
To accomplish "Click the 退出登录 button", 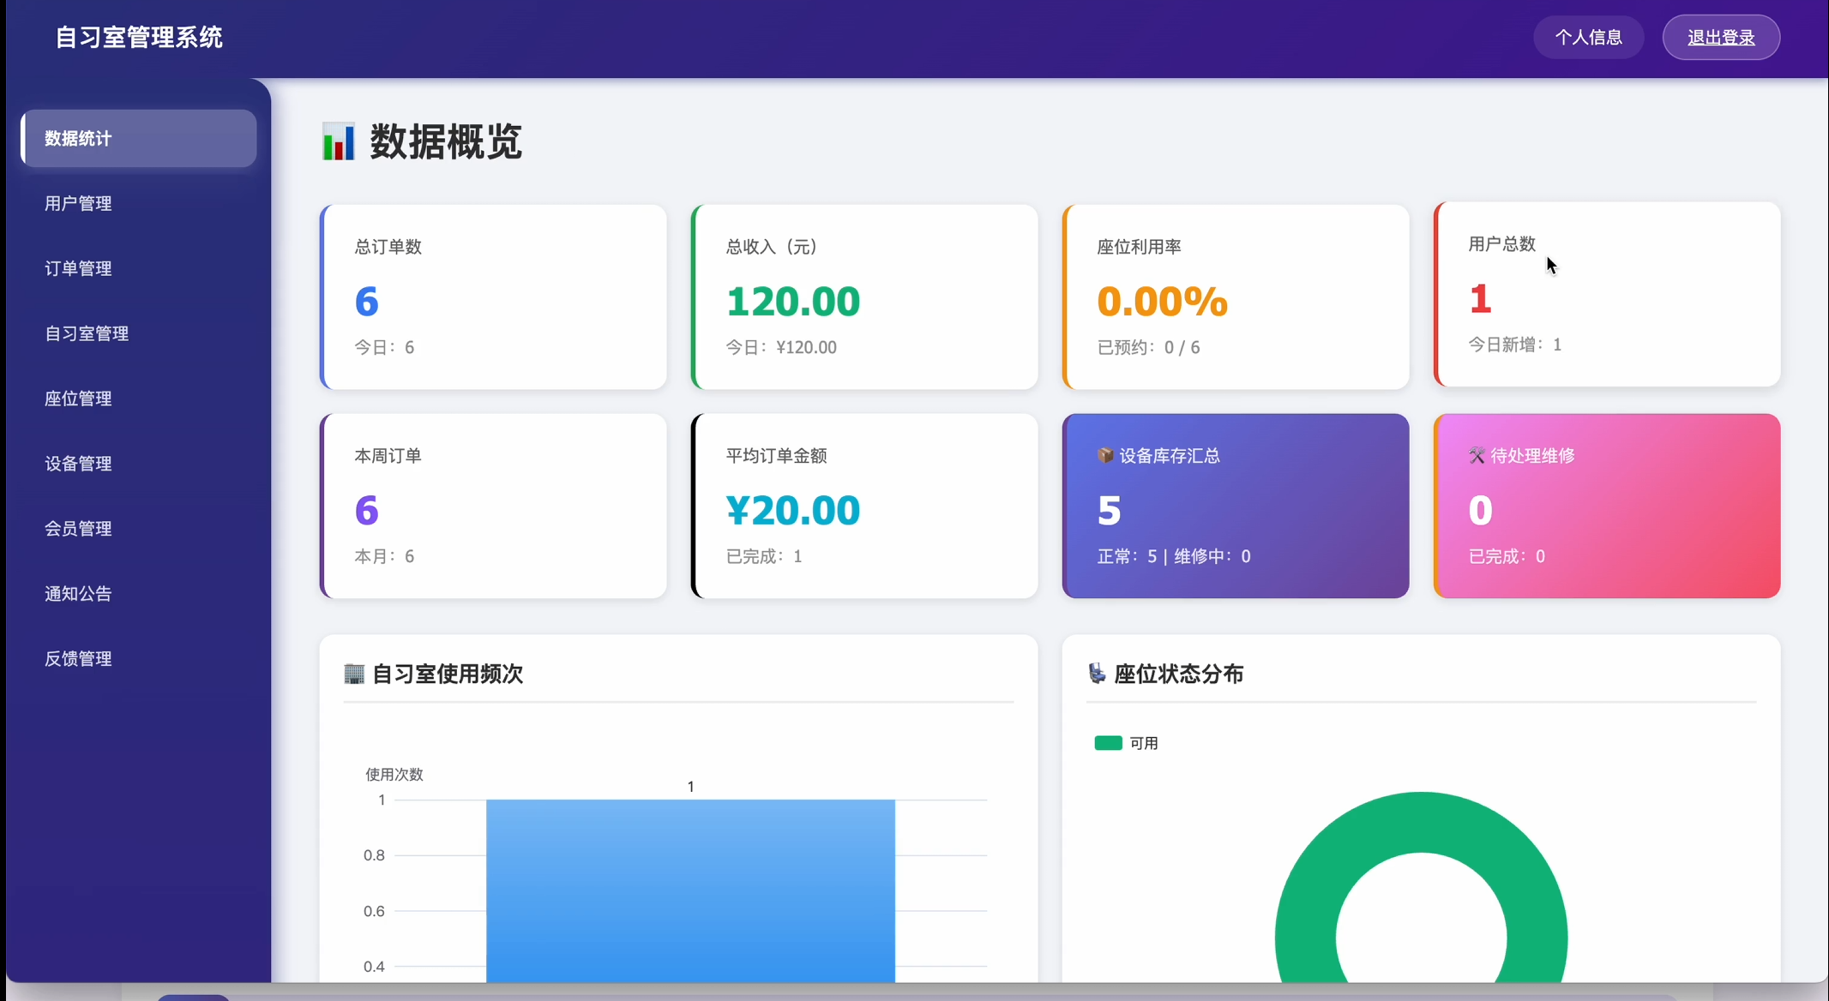I will (x=1721, y=37).
